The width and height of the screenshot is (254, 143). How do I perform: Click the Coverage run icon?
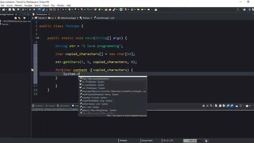pyautogui.click(x=75, y=10)
